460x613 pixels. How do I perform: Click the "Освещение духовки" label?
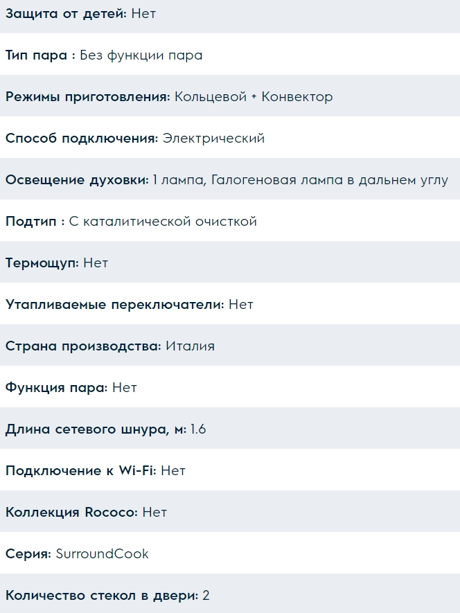click(77, 180)
